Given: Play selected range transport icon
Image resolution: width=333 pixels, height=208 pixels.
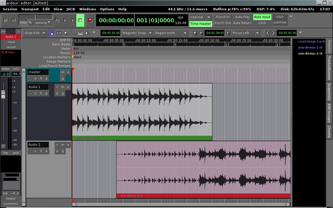Looking at the screenshot, I should pos(64,21).
